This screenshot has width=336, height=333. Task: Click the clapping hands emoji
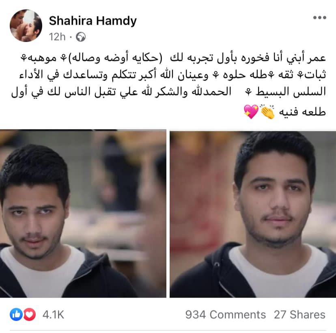[267, 112]
